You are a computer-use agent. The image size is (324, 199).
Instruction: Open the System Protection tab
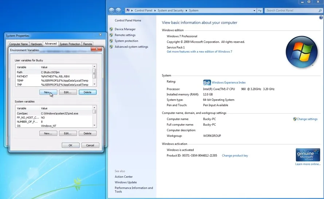tap(70, 44)
